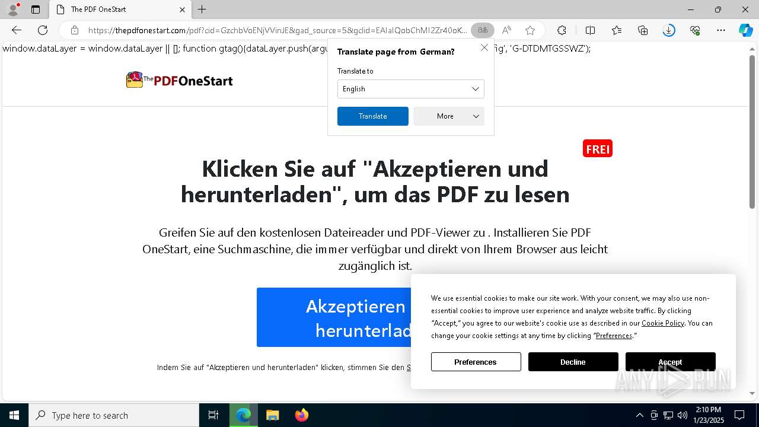Screen dimensions: 759x427
Task: Decline non-essential cookies
Action: [x=573, y=362]
